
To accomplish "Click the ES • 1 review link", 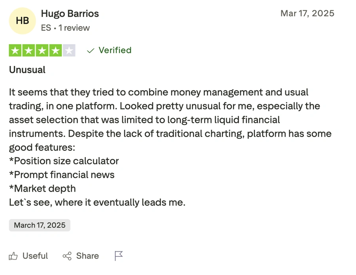I will click(65, 28).
